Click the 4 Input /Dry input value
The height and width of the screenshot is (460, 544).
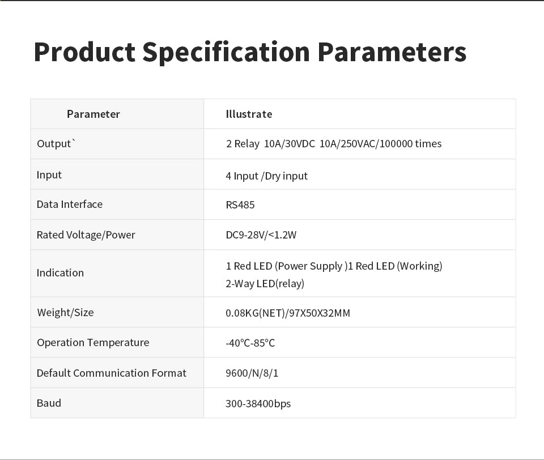coord(266,176)
